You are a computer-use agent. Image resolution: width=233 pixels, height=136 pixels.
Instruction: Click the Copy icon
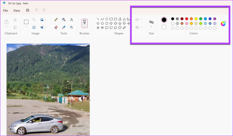[x=15, y=27]
